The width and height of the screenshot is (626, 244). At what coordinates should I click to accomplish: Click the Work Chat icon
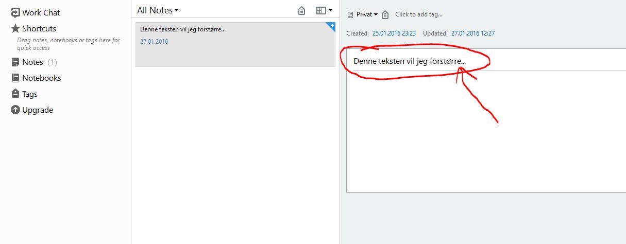pyautogui.click(x=15, y=13)
